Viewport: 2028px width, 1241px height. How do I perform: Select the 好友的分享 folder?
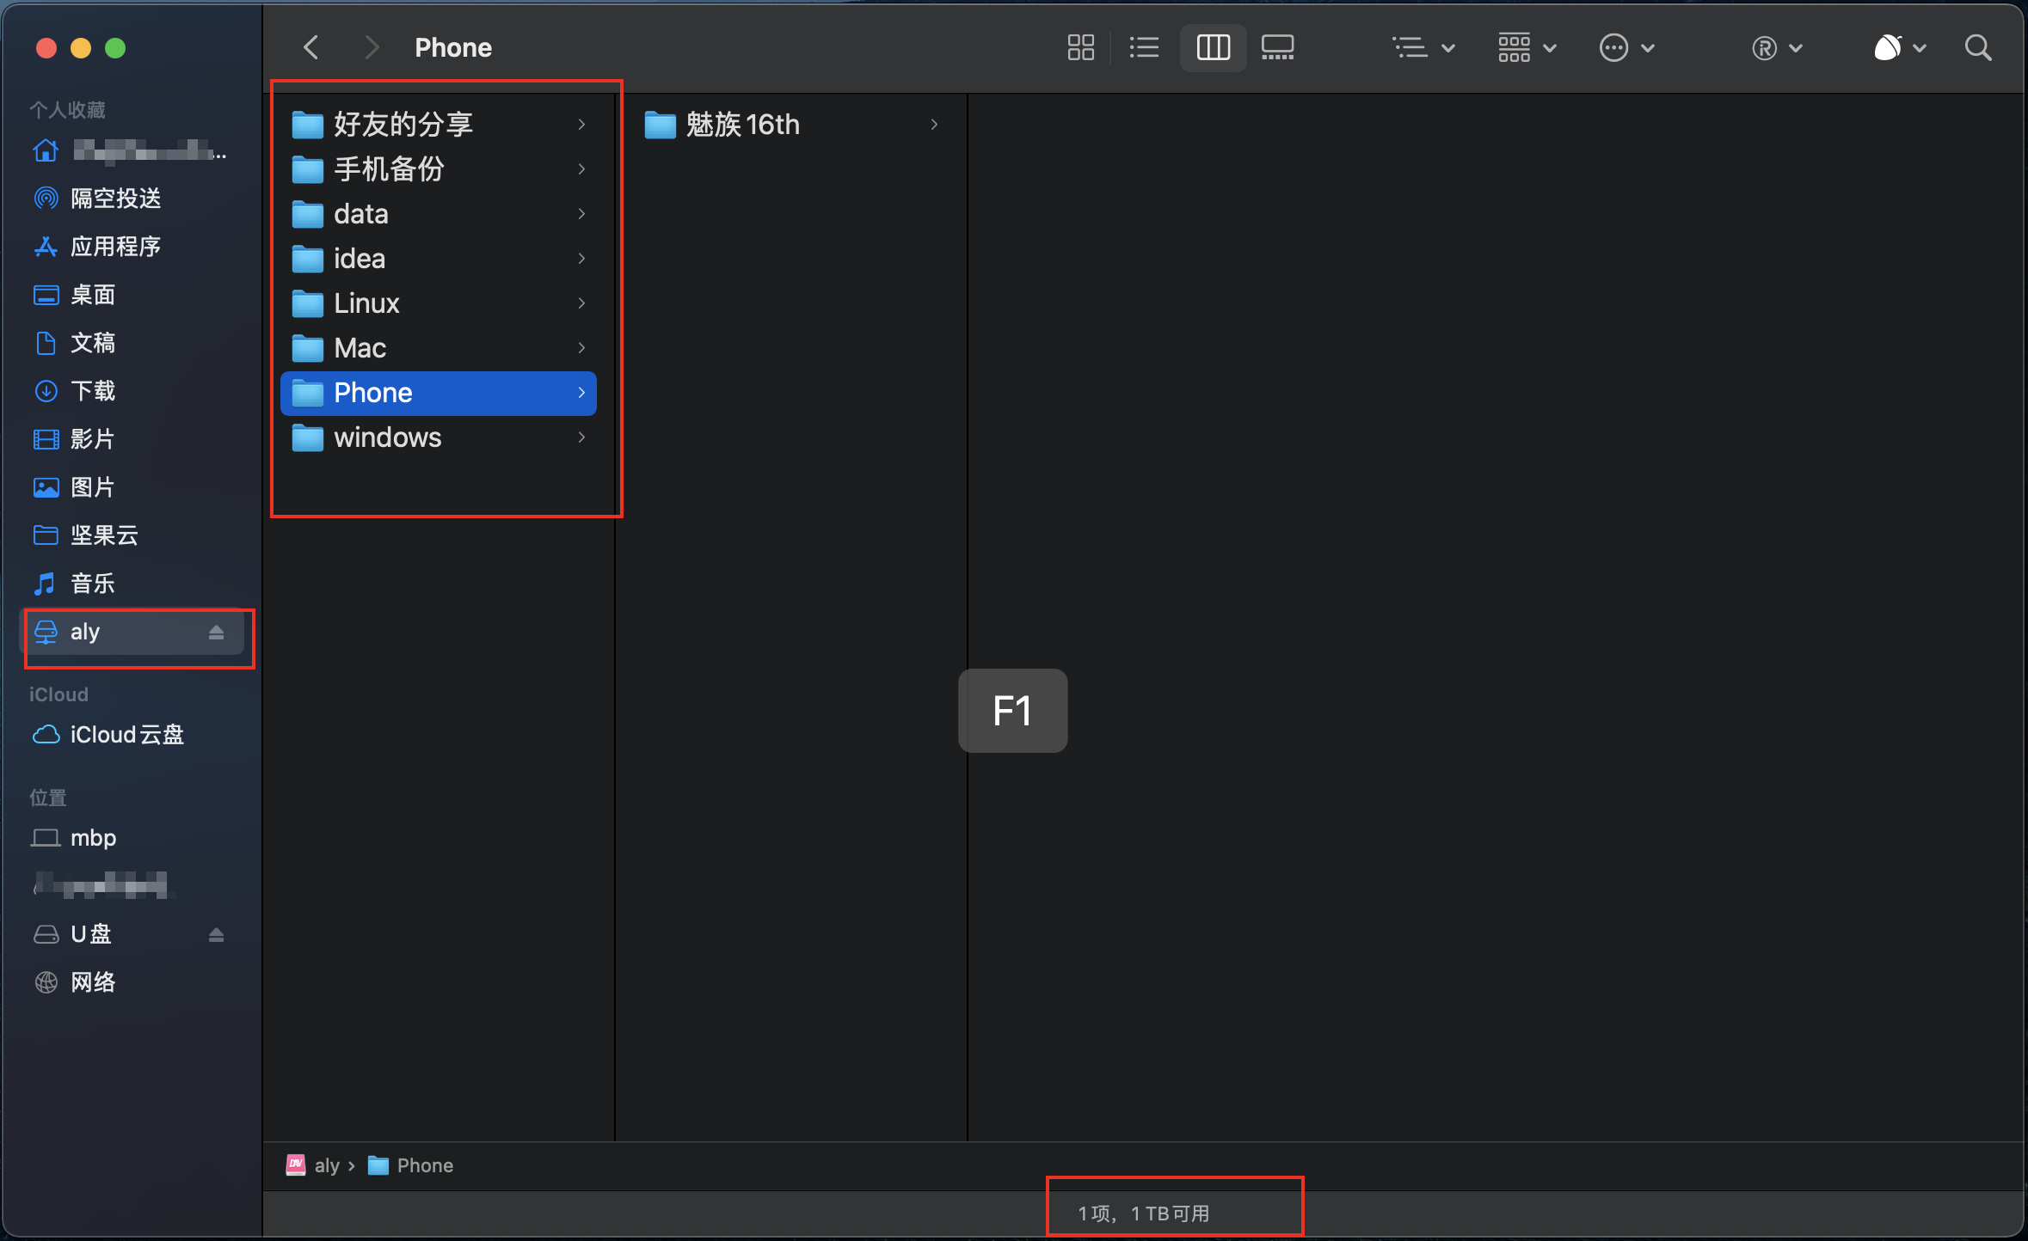[x=439, y=125]
